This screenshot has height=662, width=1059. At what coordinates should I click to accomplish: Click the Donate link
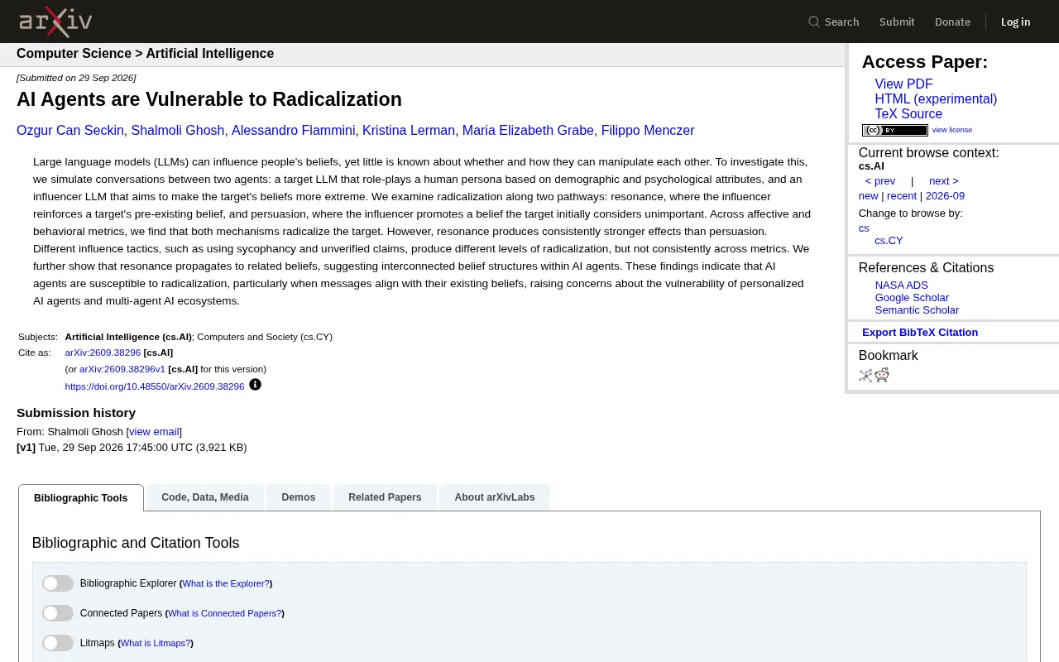pos(952,22)
